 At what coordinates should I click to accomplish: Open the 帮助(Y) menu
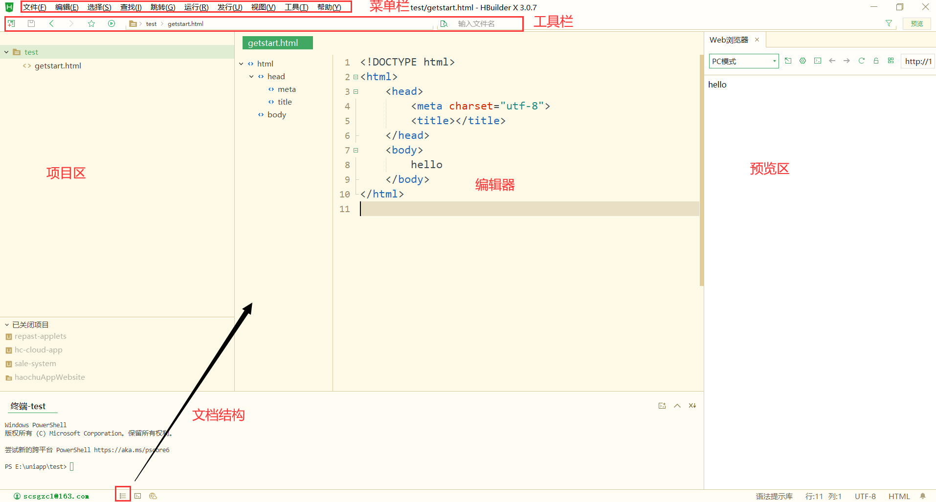(x=329, y=7)
